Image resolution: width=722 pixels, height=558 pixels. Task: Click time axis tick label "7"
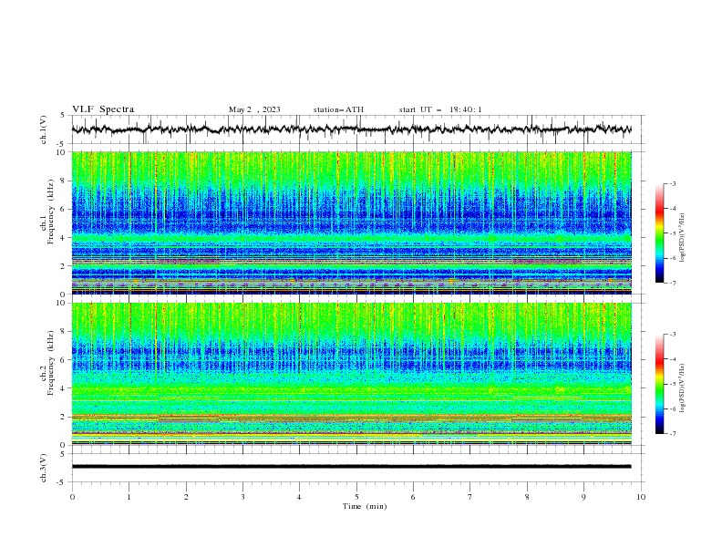[x=470, y=497]
